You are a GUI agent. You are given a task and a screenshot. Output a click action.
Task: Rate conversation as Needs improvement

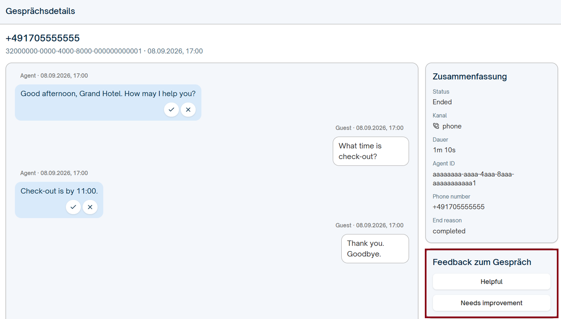pos(491,303)
